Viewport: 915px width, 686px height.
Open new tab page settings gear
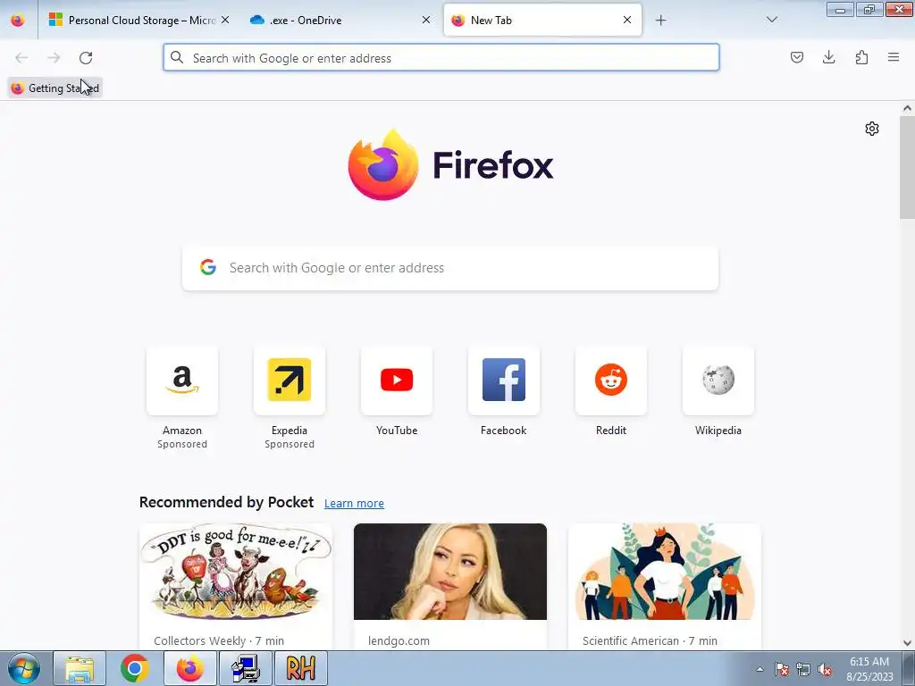872,129
